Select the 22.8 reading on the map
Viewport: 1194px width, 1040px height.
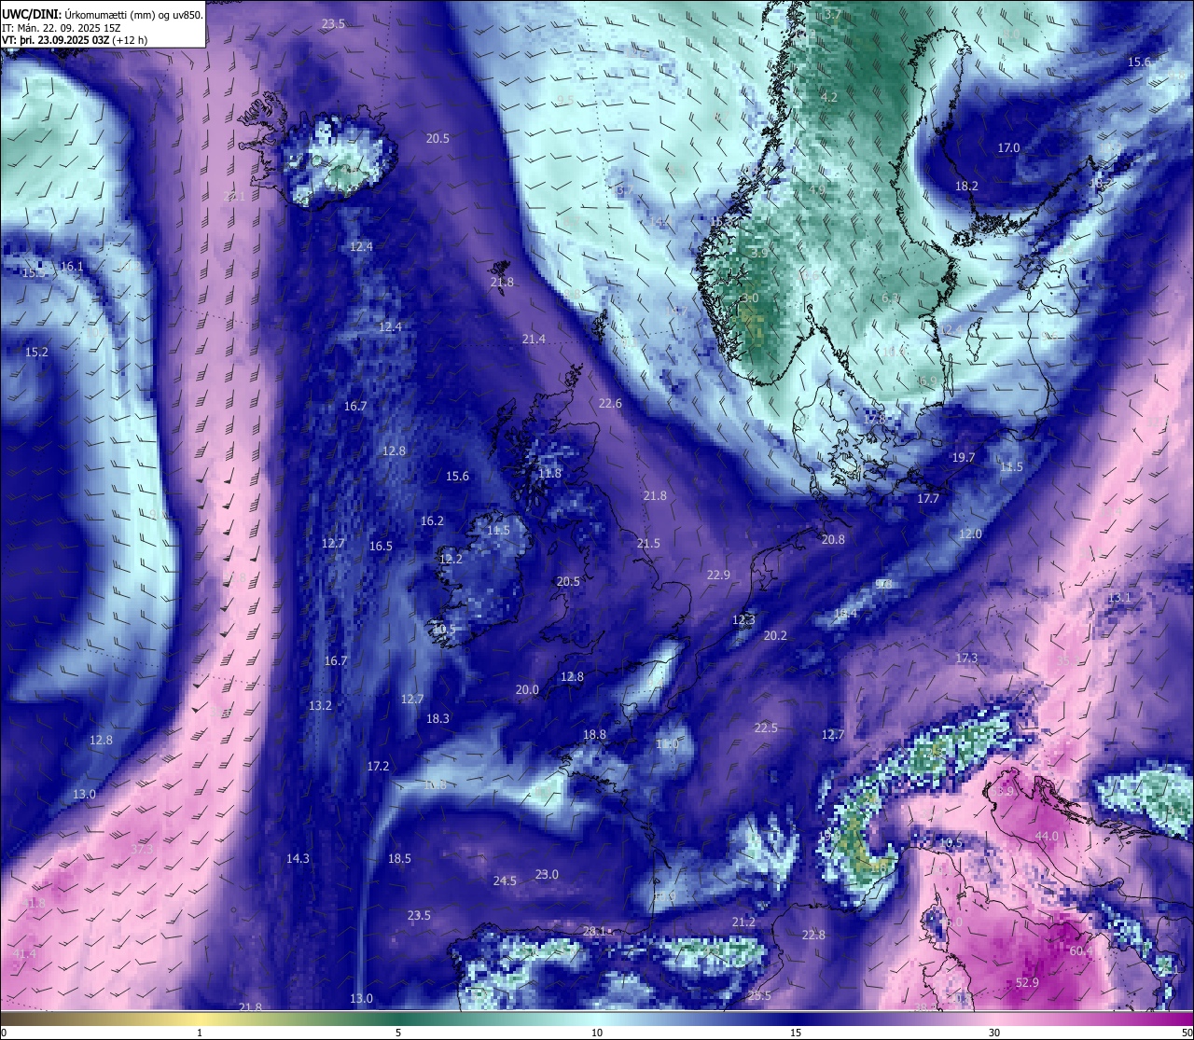tap(813, 936)
